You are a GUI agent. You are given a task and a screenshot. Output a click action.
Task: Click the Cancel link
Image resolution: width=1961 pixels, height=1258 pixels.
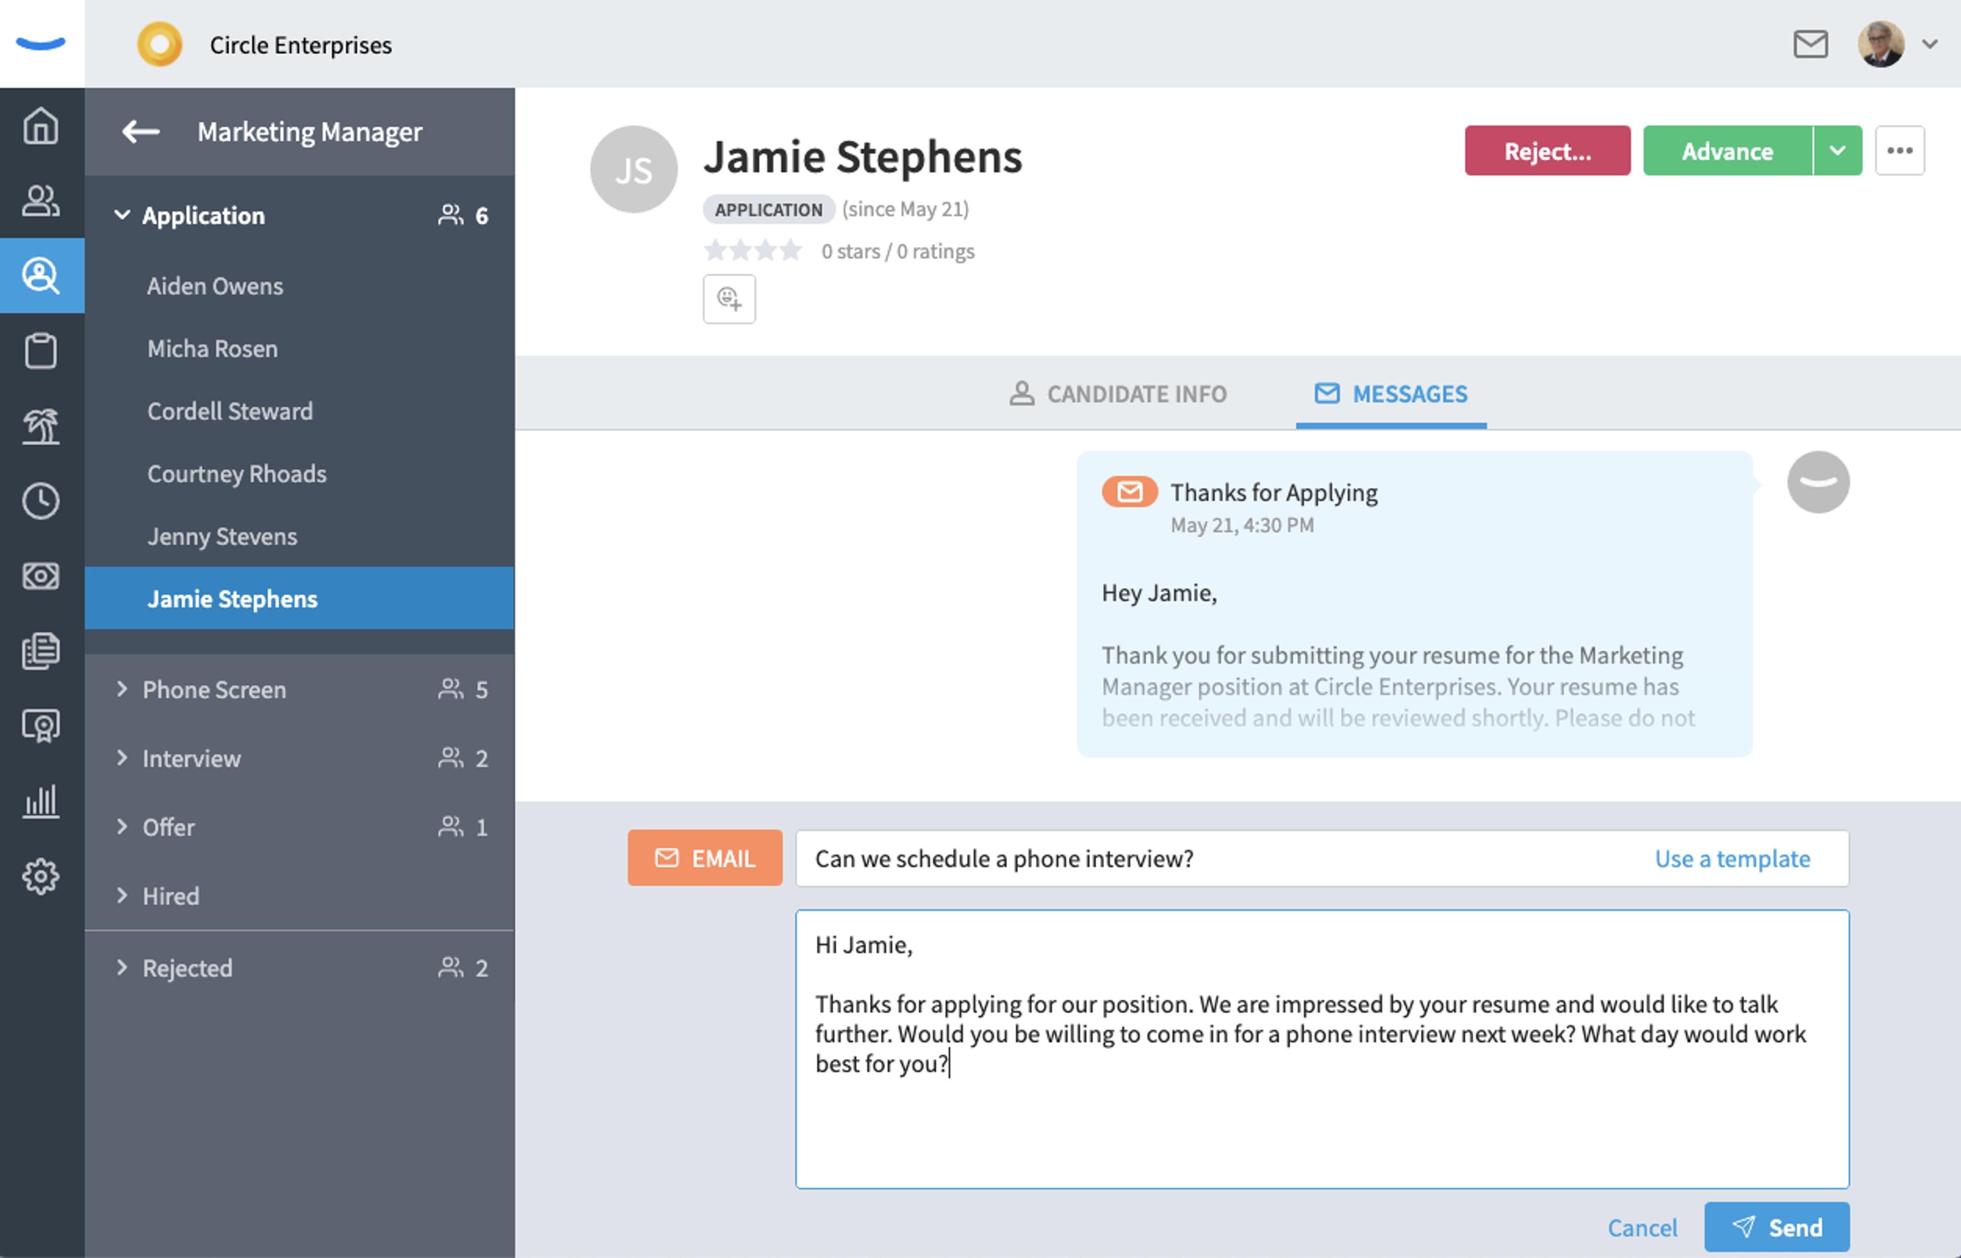(x=1642, y=1228)
